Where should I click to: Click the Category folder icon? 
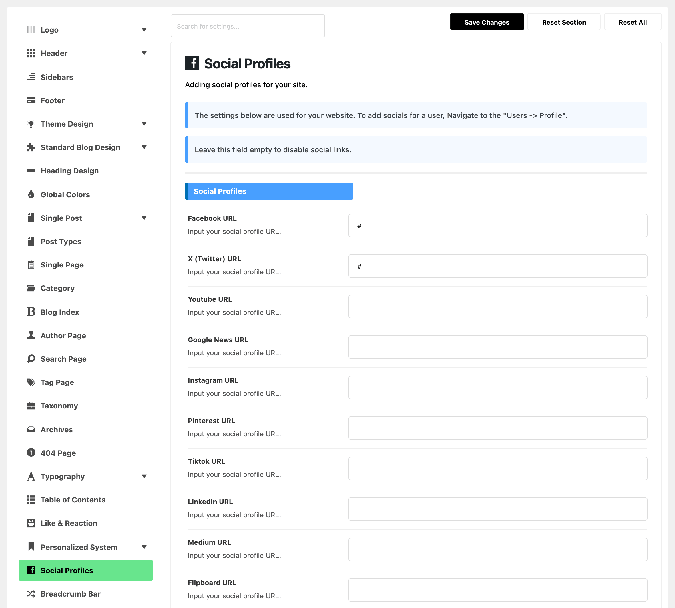click(x=31, y=288)
